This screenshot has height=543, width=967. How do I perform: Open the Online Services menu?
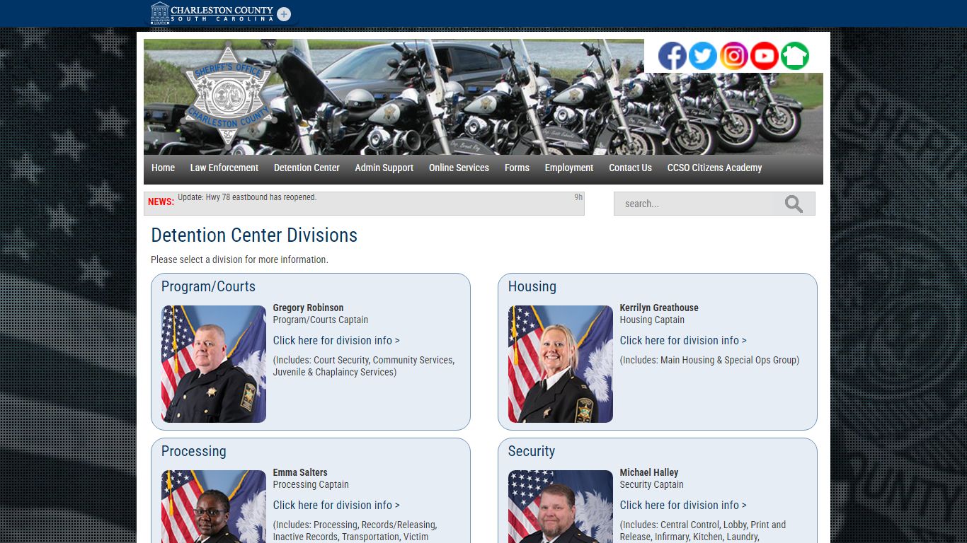(x=459, y=168)
